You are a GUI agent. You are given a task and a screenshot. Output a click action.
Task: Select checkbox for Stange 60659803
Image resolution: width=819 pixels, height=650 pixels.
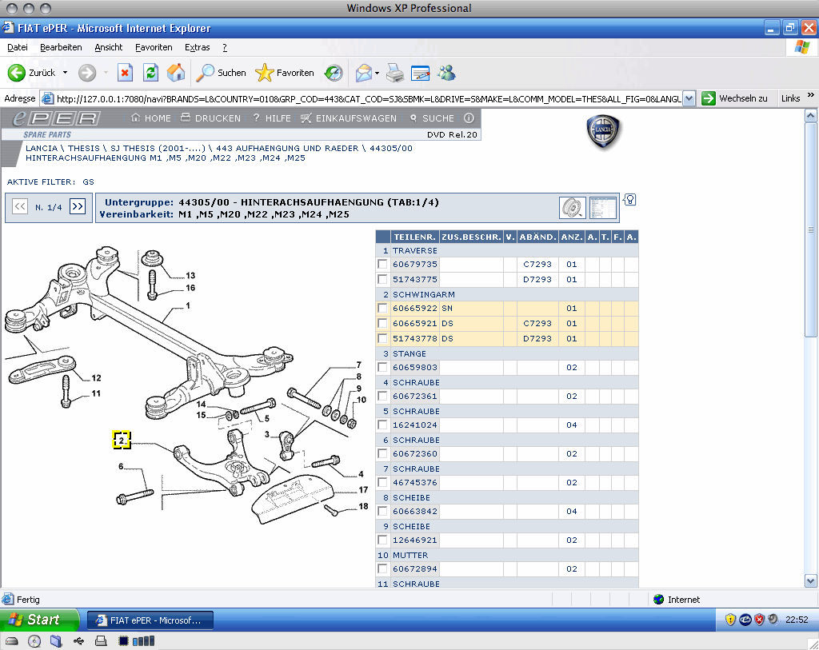tap(382, 367)
